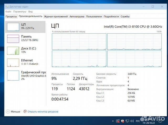The width and height of the screenshot is (168, 125).
Task: Click the Время работы label
Action: click(60, 95)
